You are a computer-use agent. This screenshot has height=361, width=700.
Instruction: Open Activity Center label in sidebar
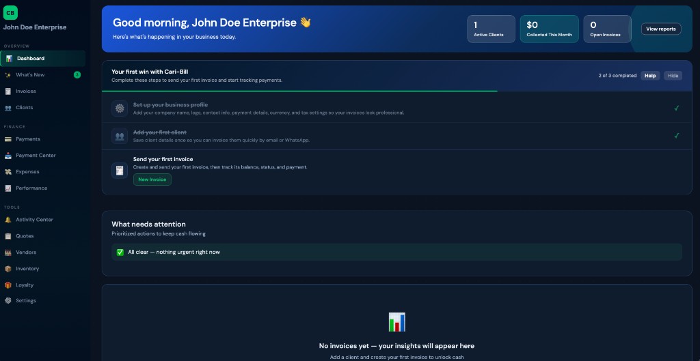34,220
